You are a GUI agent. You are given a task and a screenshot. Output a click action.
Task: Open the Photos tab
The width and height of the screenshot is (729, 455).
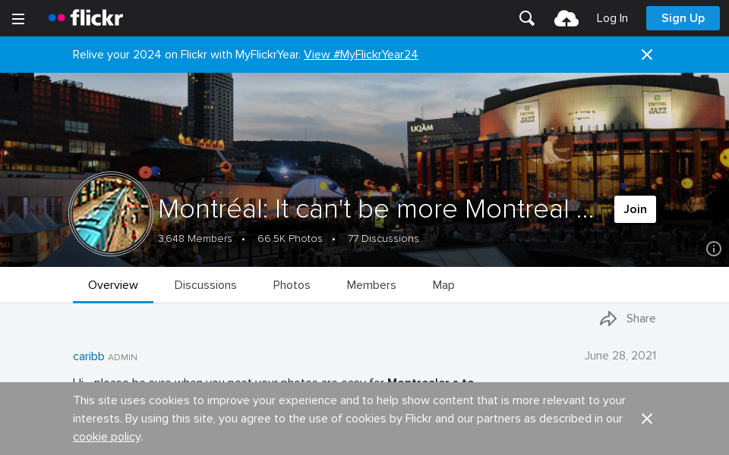click(x=291, y=285)
